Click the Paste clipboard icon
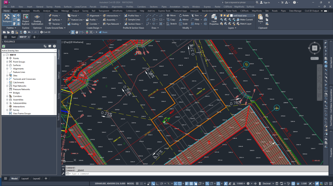Viewport: 333px width, 186px height. pos(260,18)
